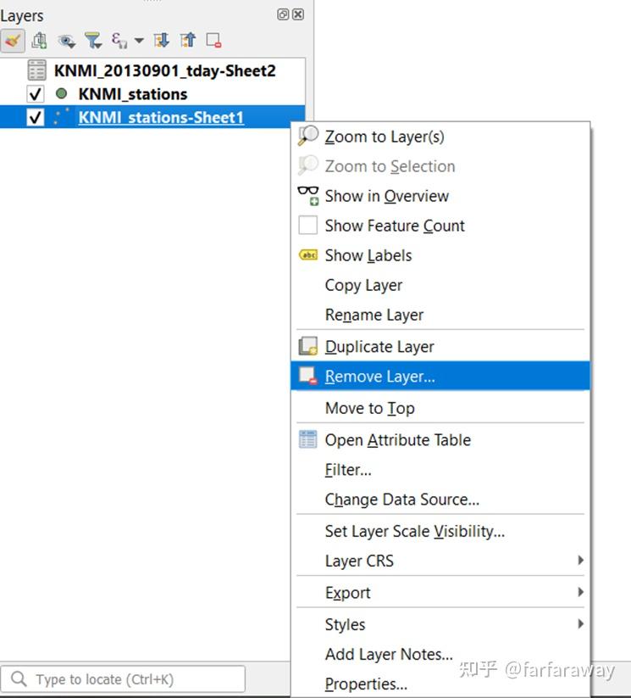Choose Remove Layer… from context menu
631x698 pixels.
(x=379, y=377)
